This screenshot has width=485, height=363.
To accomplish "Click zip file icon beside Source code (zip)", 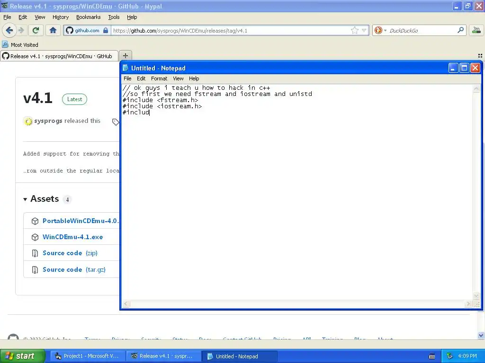I will coord(35,253).
